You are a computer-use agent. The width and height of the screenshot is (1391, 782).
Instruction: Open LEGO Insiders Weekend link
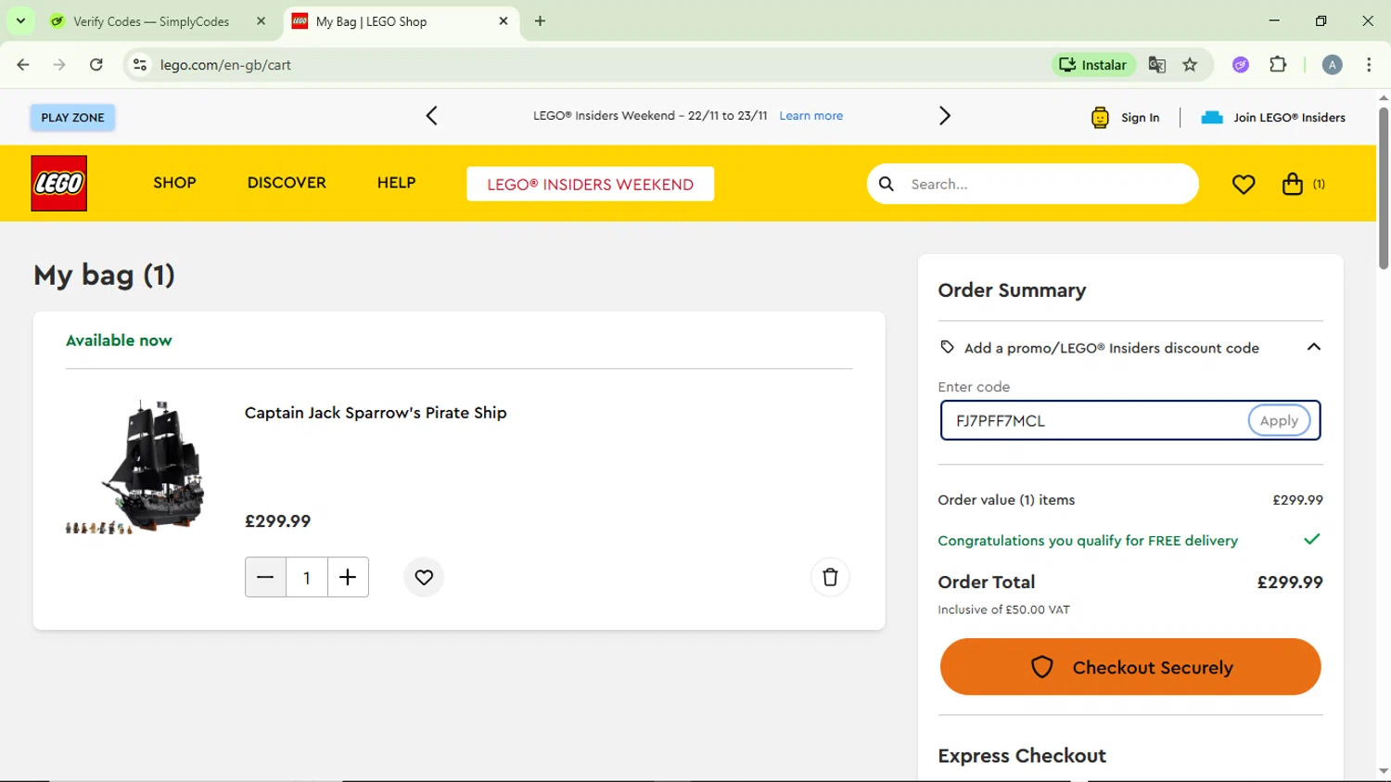[x=591, y=184]
